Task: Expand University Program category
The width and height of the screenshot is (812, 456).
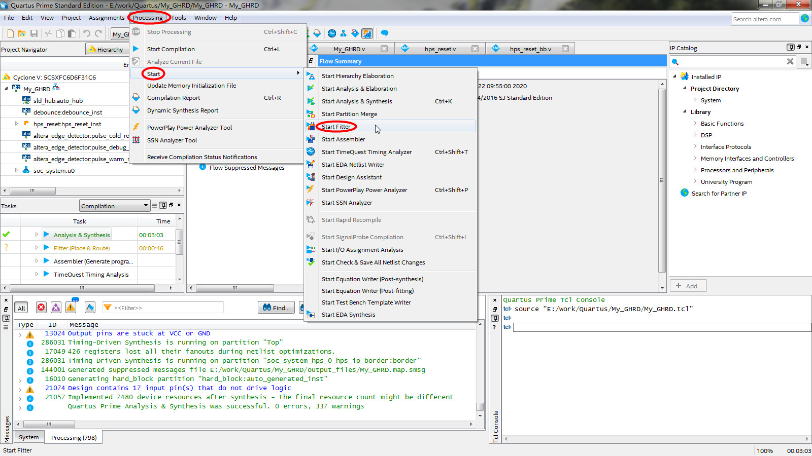Action: tap(695, 181)
